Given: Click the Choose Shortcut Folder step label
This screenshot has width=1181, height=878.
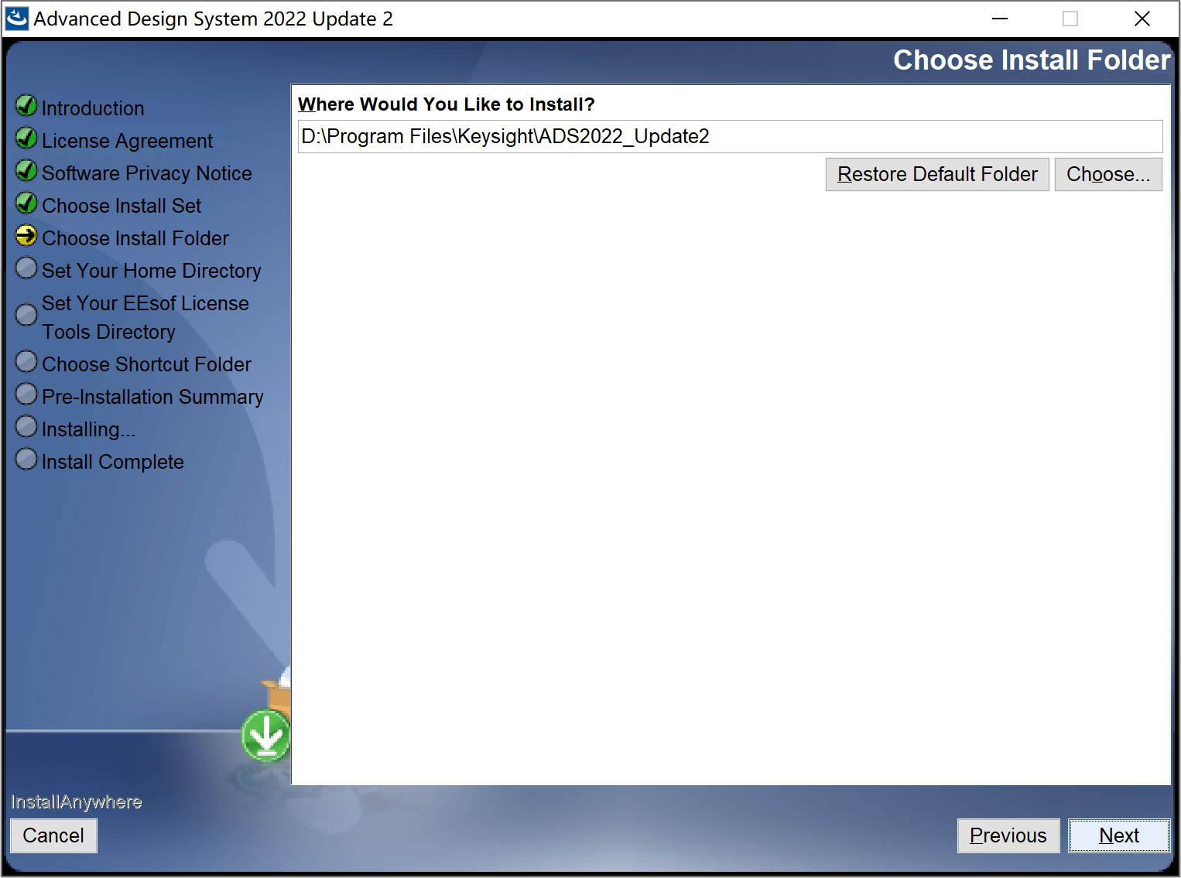Looking at the screenshot, I should click(x=147, y=364).
